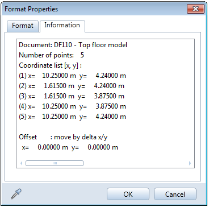
Task: Click the Coordinate list heading text
Action: (x=51, y=65)
